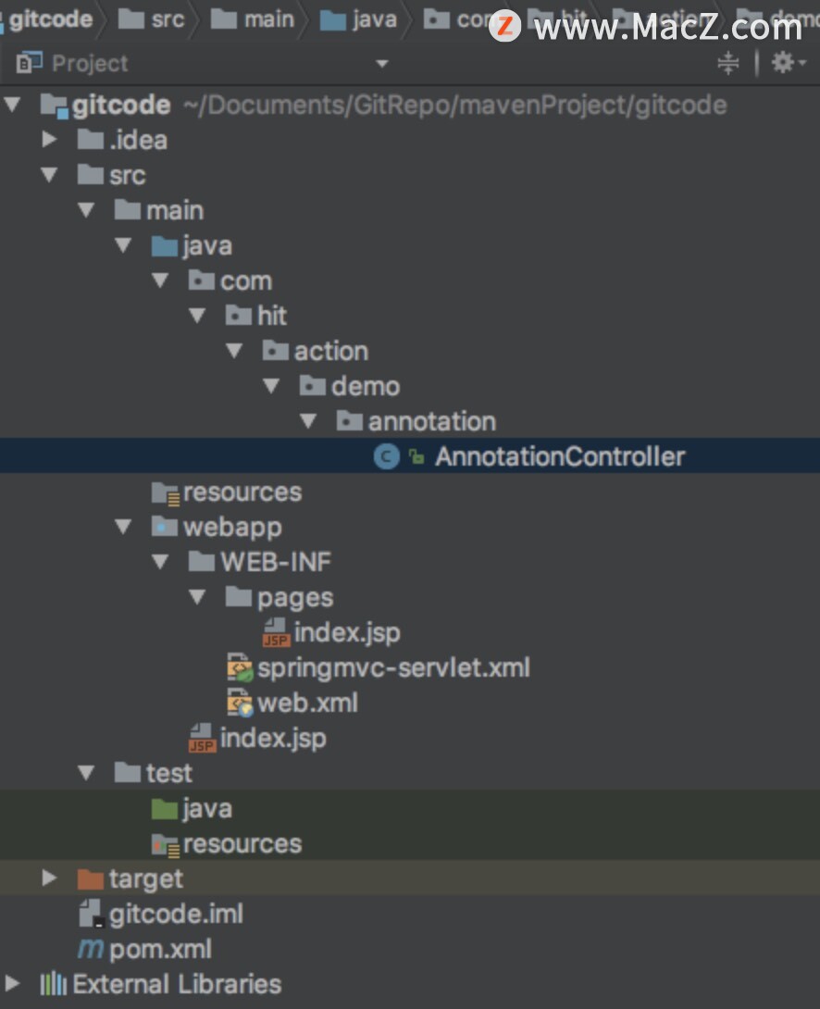Screen dimensions: 820x1009
Task: Click resources folder icon under main
Action: tap(166, 492)
